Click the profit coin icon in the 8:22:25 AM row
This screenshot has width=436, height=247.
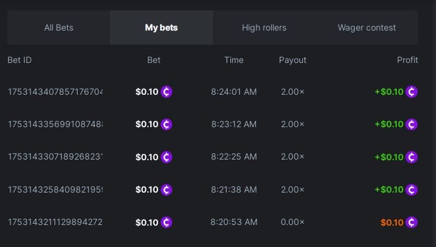click(412, 157)
